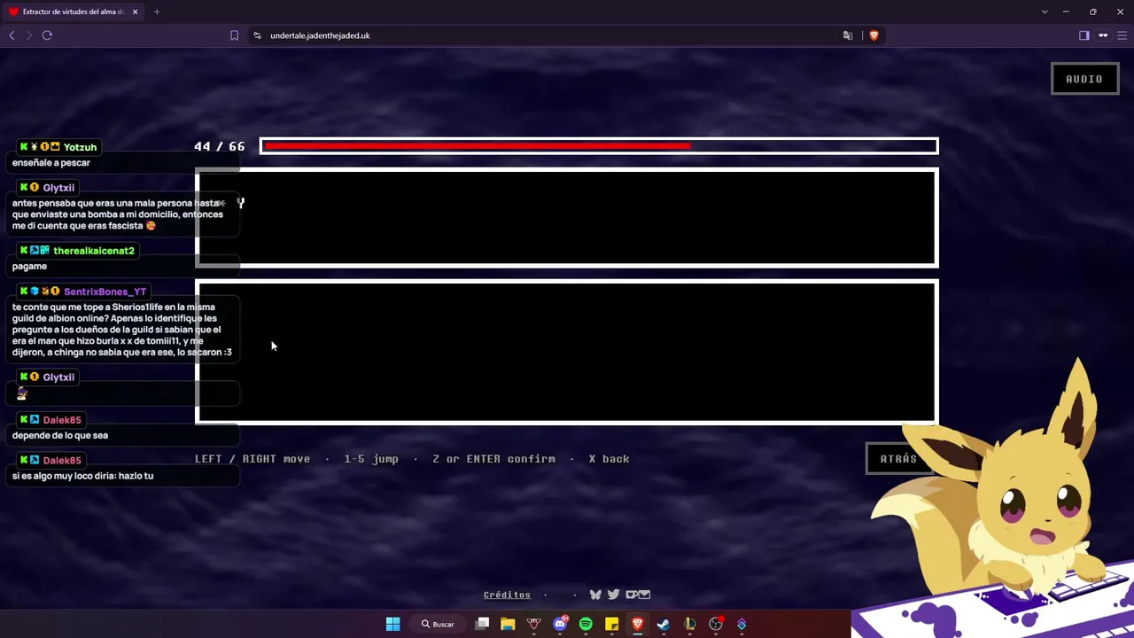Open the Brave Shields lion icon
This screenshot has height=638, width=1134.
(x=874, y=35)
